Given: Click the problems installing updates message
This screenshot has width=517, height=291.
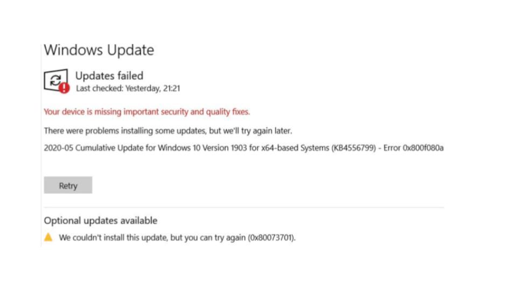Looking at the screenshot, I should (168, 130).
